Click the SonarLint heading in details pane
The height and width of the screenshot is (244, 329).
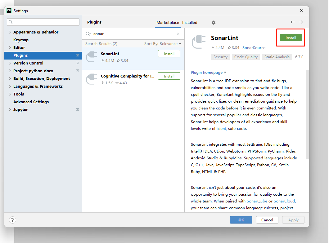pos(224,38)
